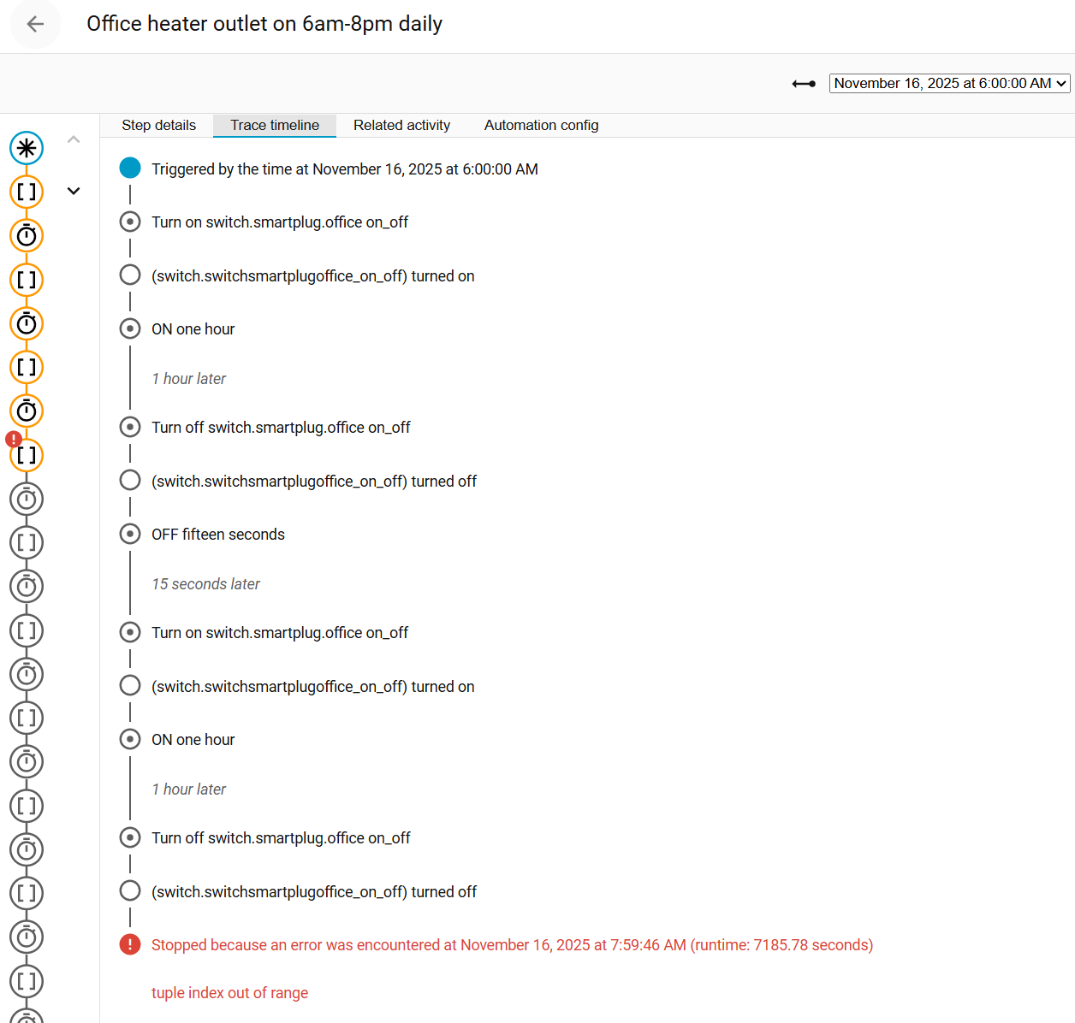Open the Automation config tab
Image resolution: width=1075 pixels, height=1023 pixels.
[x=541, y=125]
